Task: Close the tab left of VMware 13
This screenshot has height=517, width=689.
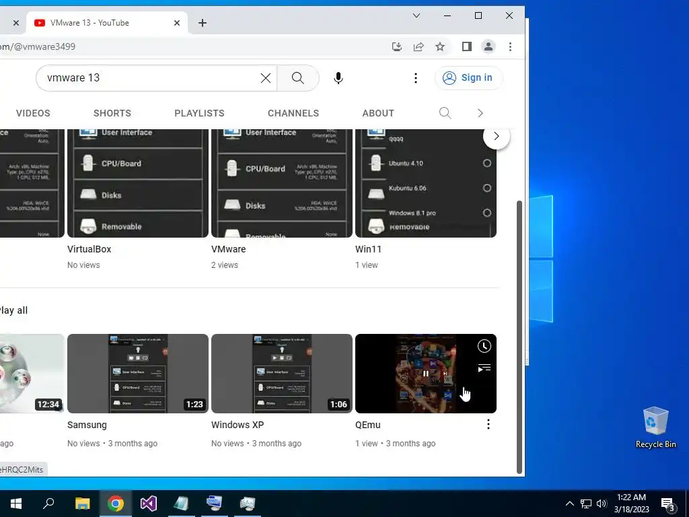Action: click(16, 23)
